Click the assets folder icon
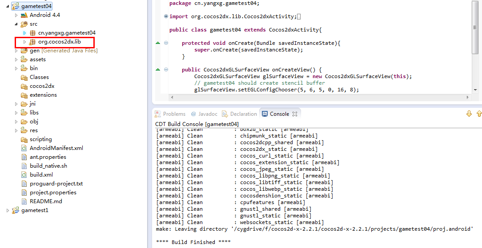 coord(24,59)
